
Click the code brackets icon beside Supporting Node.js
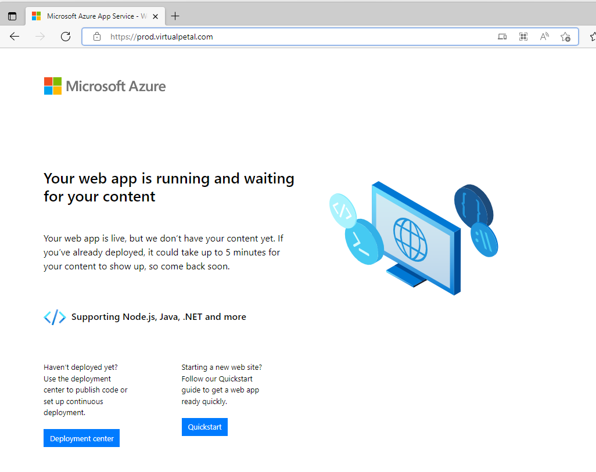click(x=55, y=317)
